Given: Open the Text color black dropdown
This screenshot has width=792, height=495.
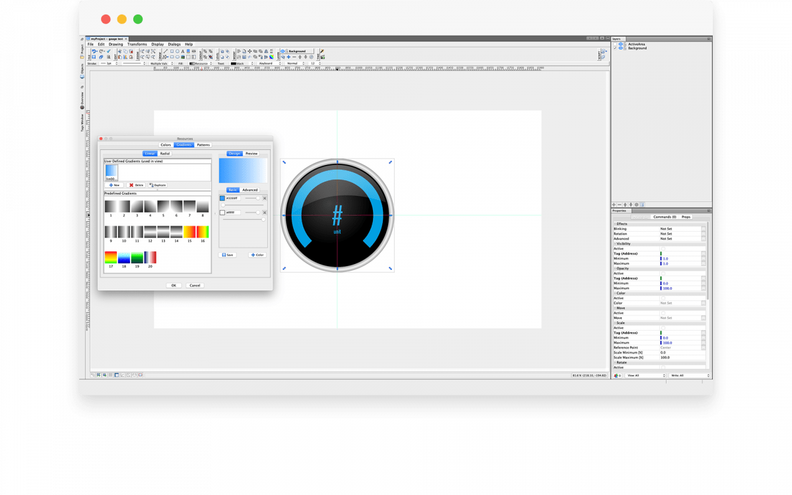Looking at the screenshot, I should pyautogui.click(x=241, y=63).
